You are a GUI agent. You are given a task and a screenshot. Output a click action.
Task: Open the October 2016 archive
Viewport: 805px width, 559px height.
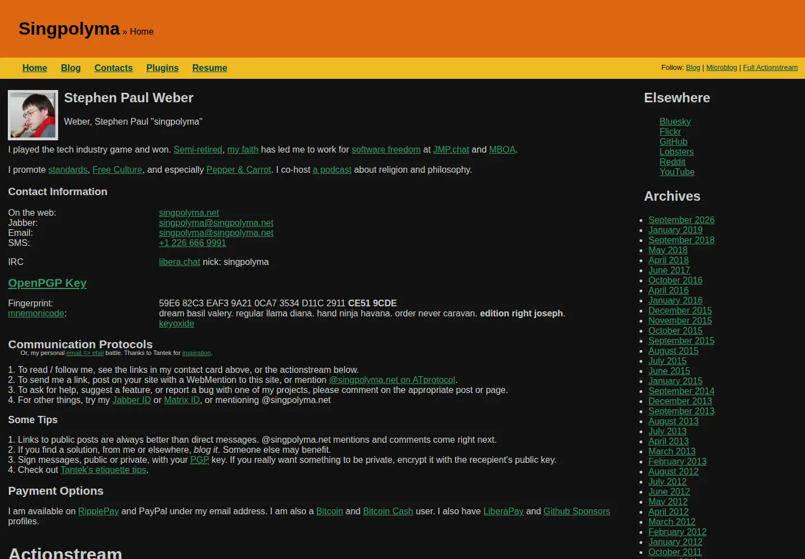[675, 281]
